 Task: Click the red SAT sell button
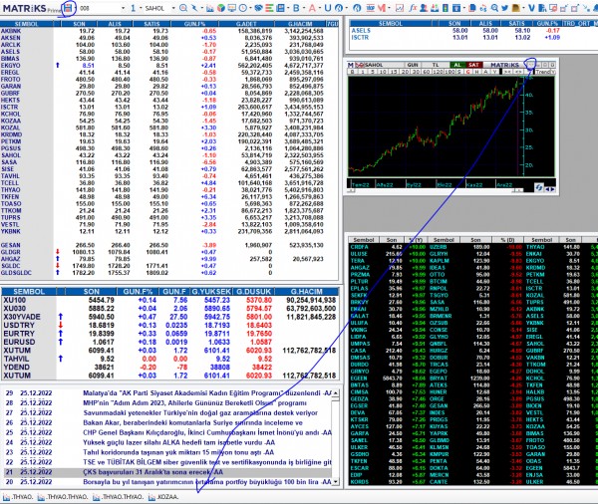point(473,65)
